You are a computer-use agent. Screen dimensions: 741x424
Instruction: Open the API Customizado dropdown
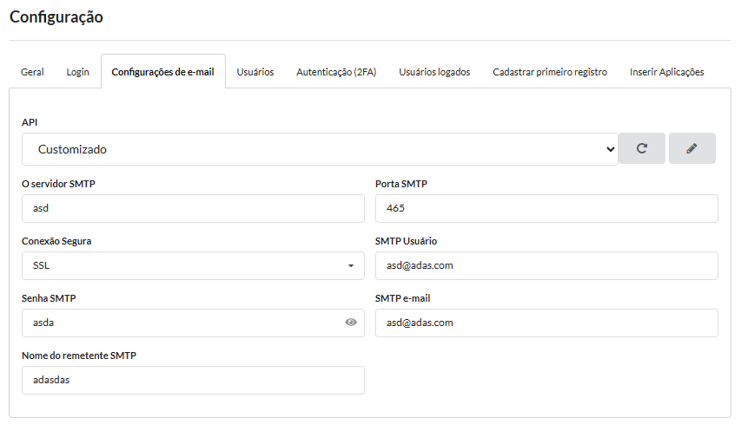tap(319, 149)
